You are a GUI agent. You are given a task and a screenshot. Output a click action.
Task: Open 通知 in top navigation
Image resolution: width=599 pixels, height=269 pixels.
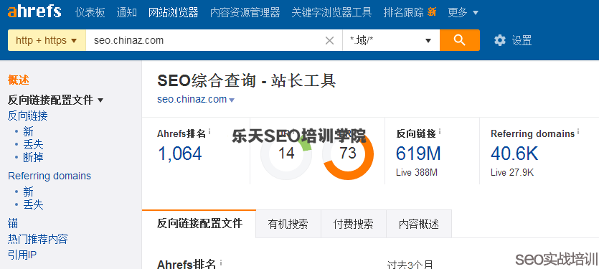127,12
